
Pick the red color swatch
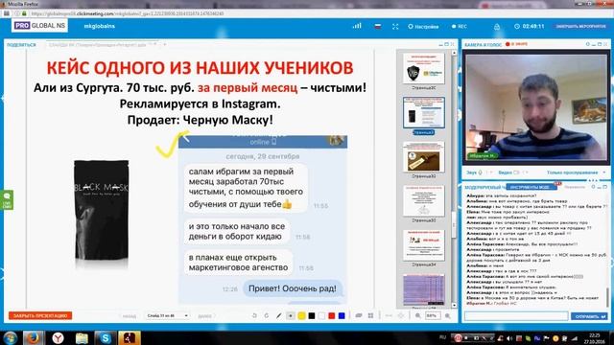point(332,315)
